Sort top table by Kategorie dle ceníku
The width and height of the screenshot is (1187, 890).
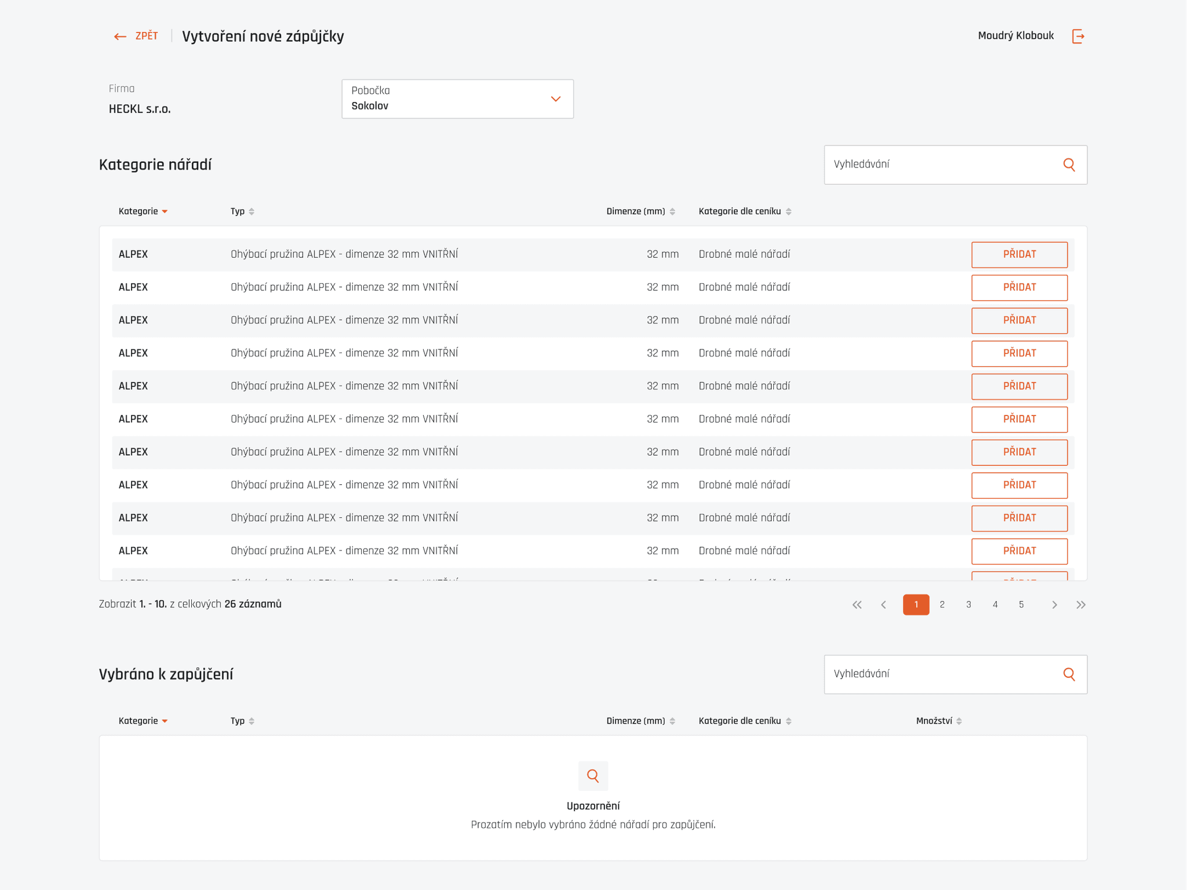coord(789,211)
